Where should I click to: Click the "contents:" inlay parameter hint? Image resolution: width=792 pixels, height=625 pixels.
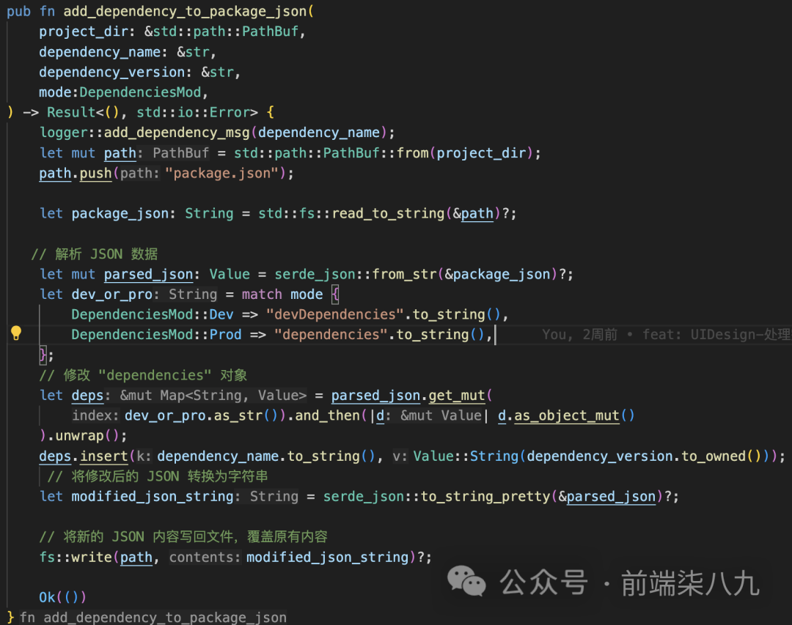click(x=205, y=557)
